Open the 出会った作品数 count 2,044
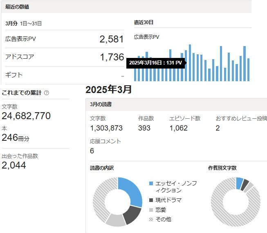This screenshot has width=267, height=233. click(14, 165)
